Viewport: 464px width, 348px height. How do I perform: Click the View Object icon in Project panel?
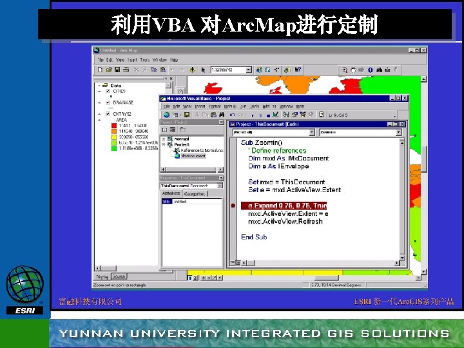pyautogui.click(x=173, y=130)
